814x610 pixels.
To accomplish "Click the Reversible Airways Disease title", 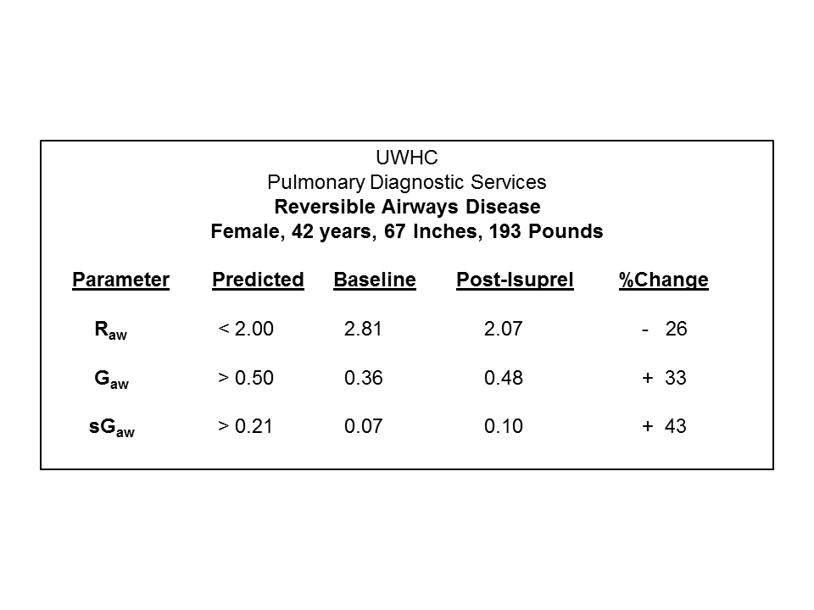I will click(406, 207).
